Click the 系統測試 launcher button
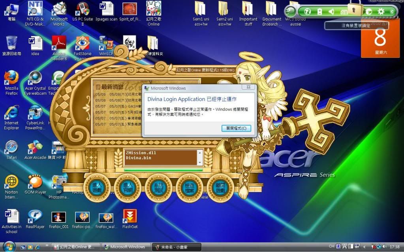404x252 pixels. pyautogui.click(x=159, y=188)
